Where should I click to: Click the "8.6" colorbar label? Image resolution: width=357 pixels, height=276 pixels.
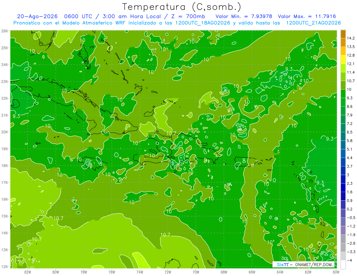(350, 107)
